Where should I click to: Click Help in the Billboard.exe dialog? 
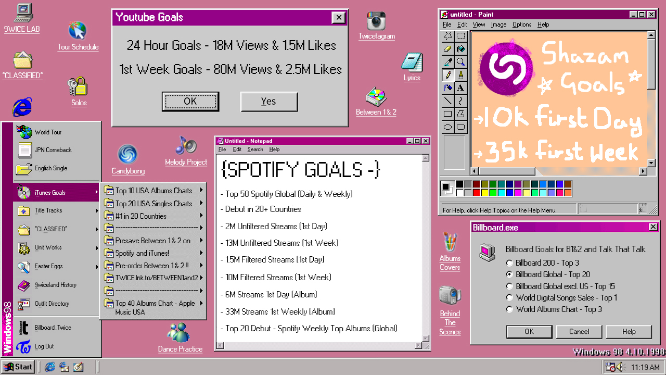click(629, 332)
